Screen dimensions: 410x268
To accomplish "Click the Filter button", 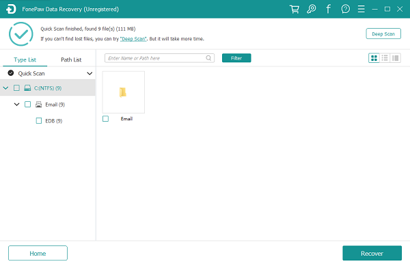I will (236, 58).
